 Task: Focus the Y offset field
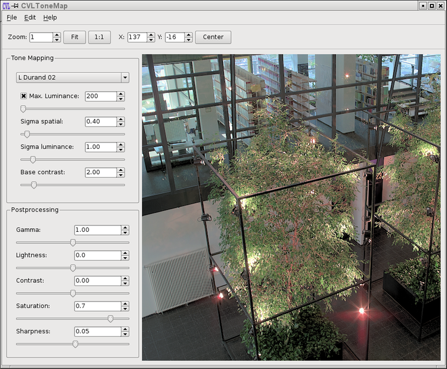pyautogui.click(x=175, y=37)
